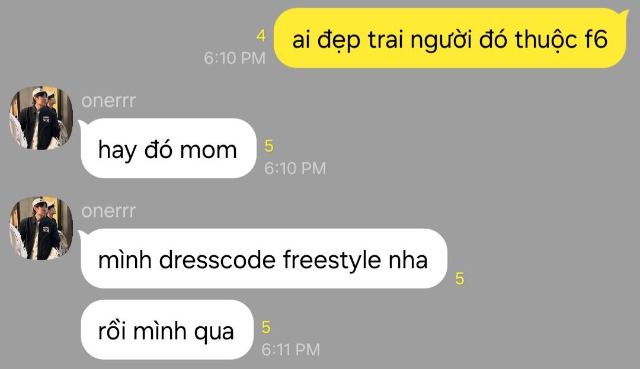The image size is (640, 369).
Task: Click the unread count "5" beside the dresscode message
Action: tap(460, 279)
